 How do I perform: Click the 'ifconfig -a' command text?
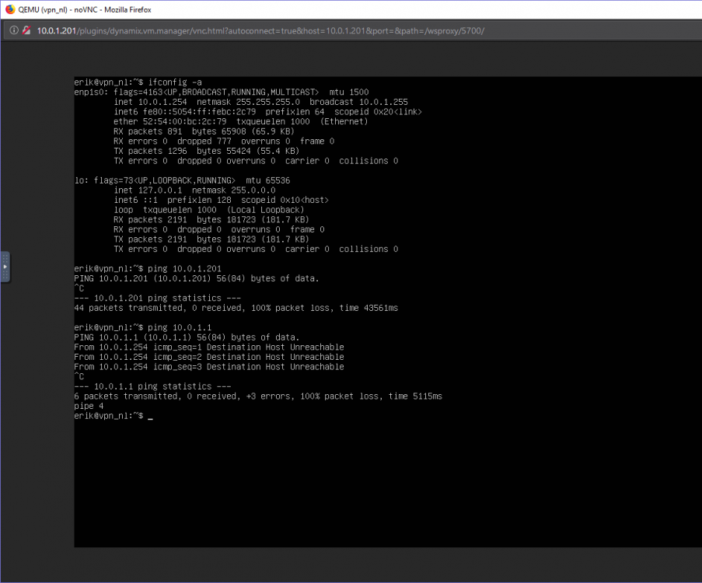[x=175, y=82]
